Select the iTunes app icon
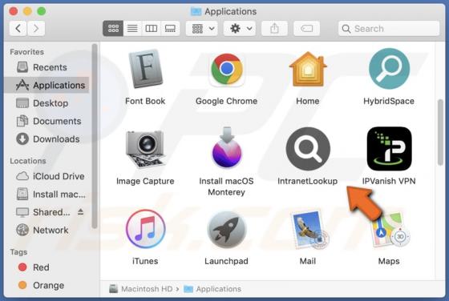This screenshot has width=449, height=301. (145, 229)
